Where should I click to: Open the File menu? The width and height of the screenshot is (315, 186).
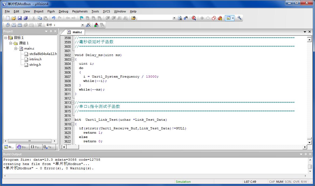point(7,11)
